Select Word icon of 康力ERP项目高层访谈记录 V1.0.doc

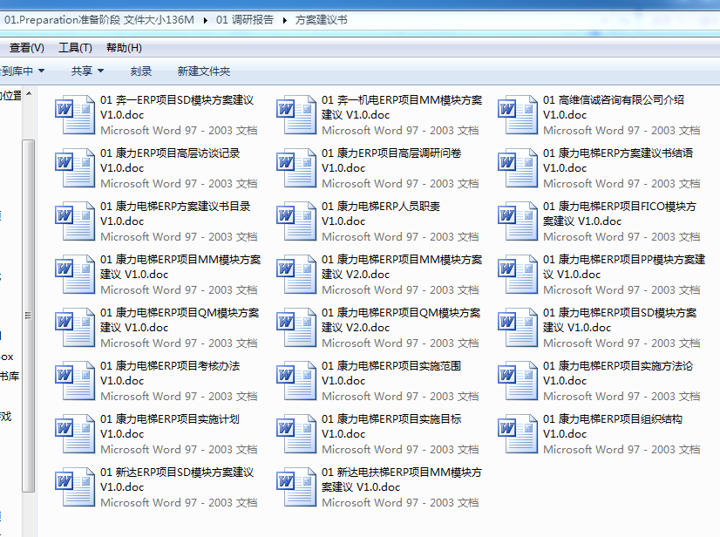75,167
